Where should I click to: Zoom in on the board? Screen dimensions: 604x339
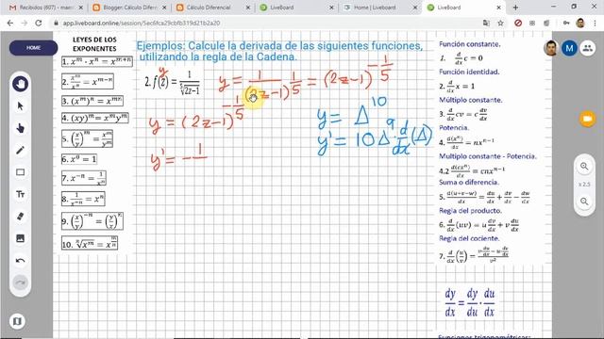click(584, 167)
